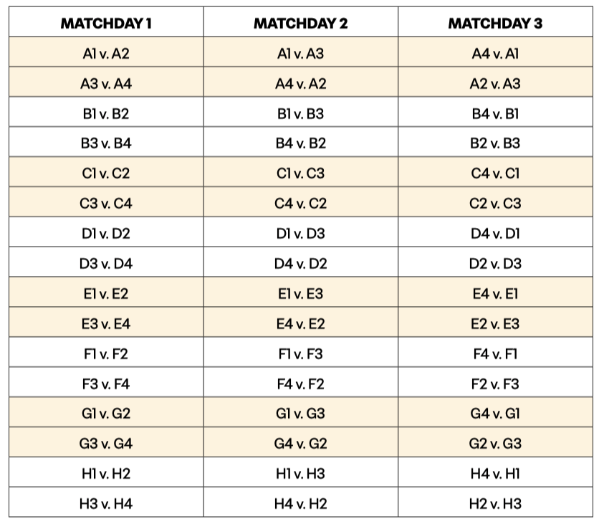599x524 pixels.
Task: Click the MATCHDAY 2 column header
Action: tap(301, 23)
